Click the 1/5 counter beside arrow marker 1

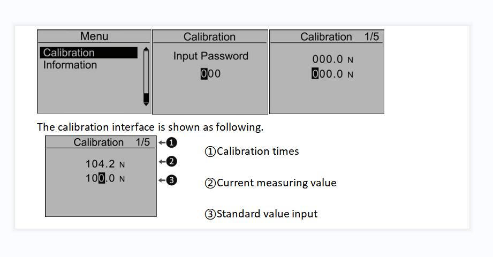pyautogui.click(x=143, y=142)
